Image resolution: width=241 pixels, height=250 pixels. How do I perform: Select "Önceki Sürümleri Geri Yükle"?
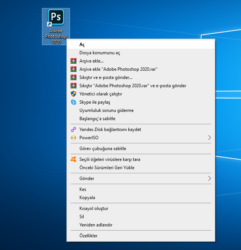[107, 168]
